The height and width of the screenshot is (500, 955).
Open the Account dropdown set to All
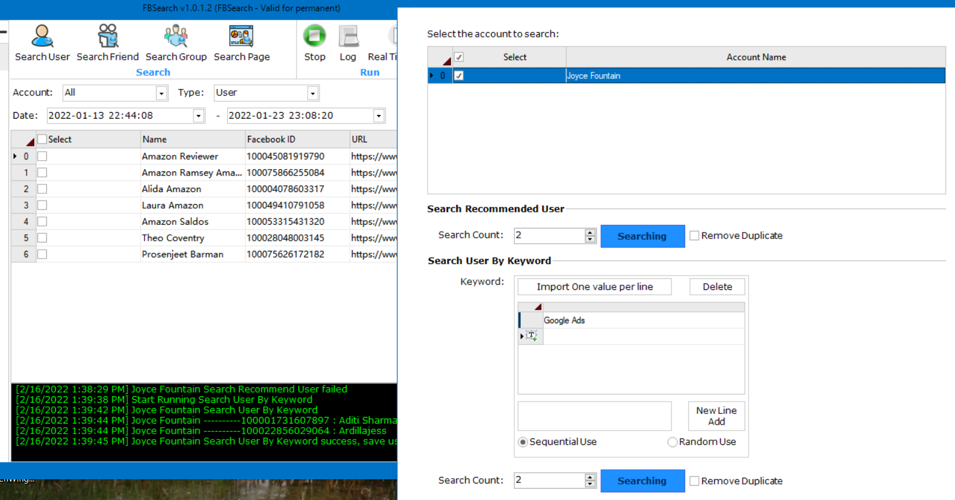tap(161, 93)
